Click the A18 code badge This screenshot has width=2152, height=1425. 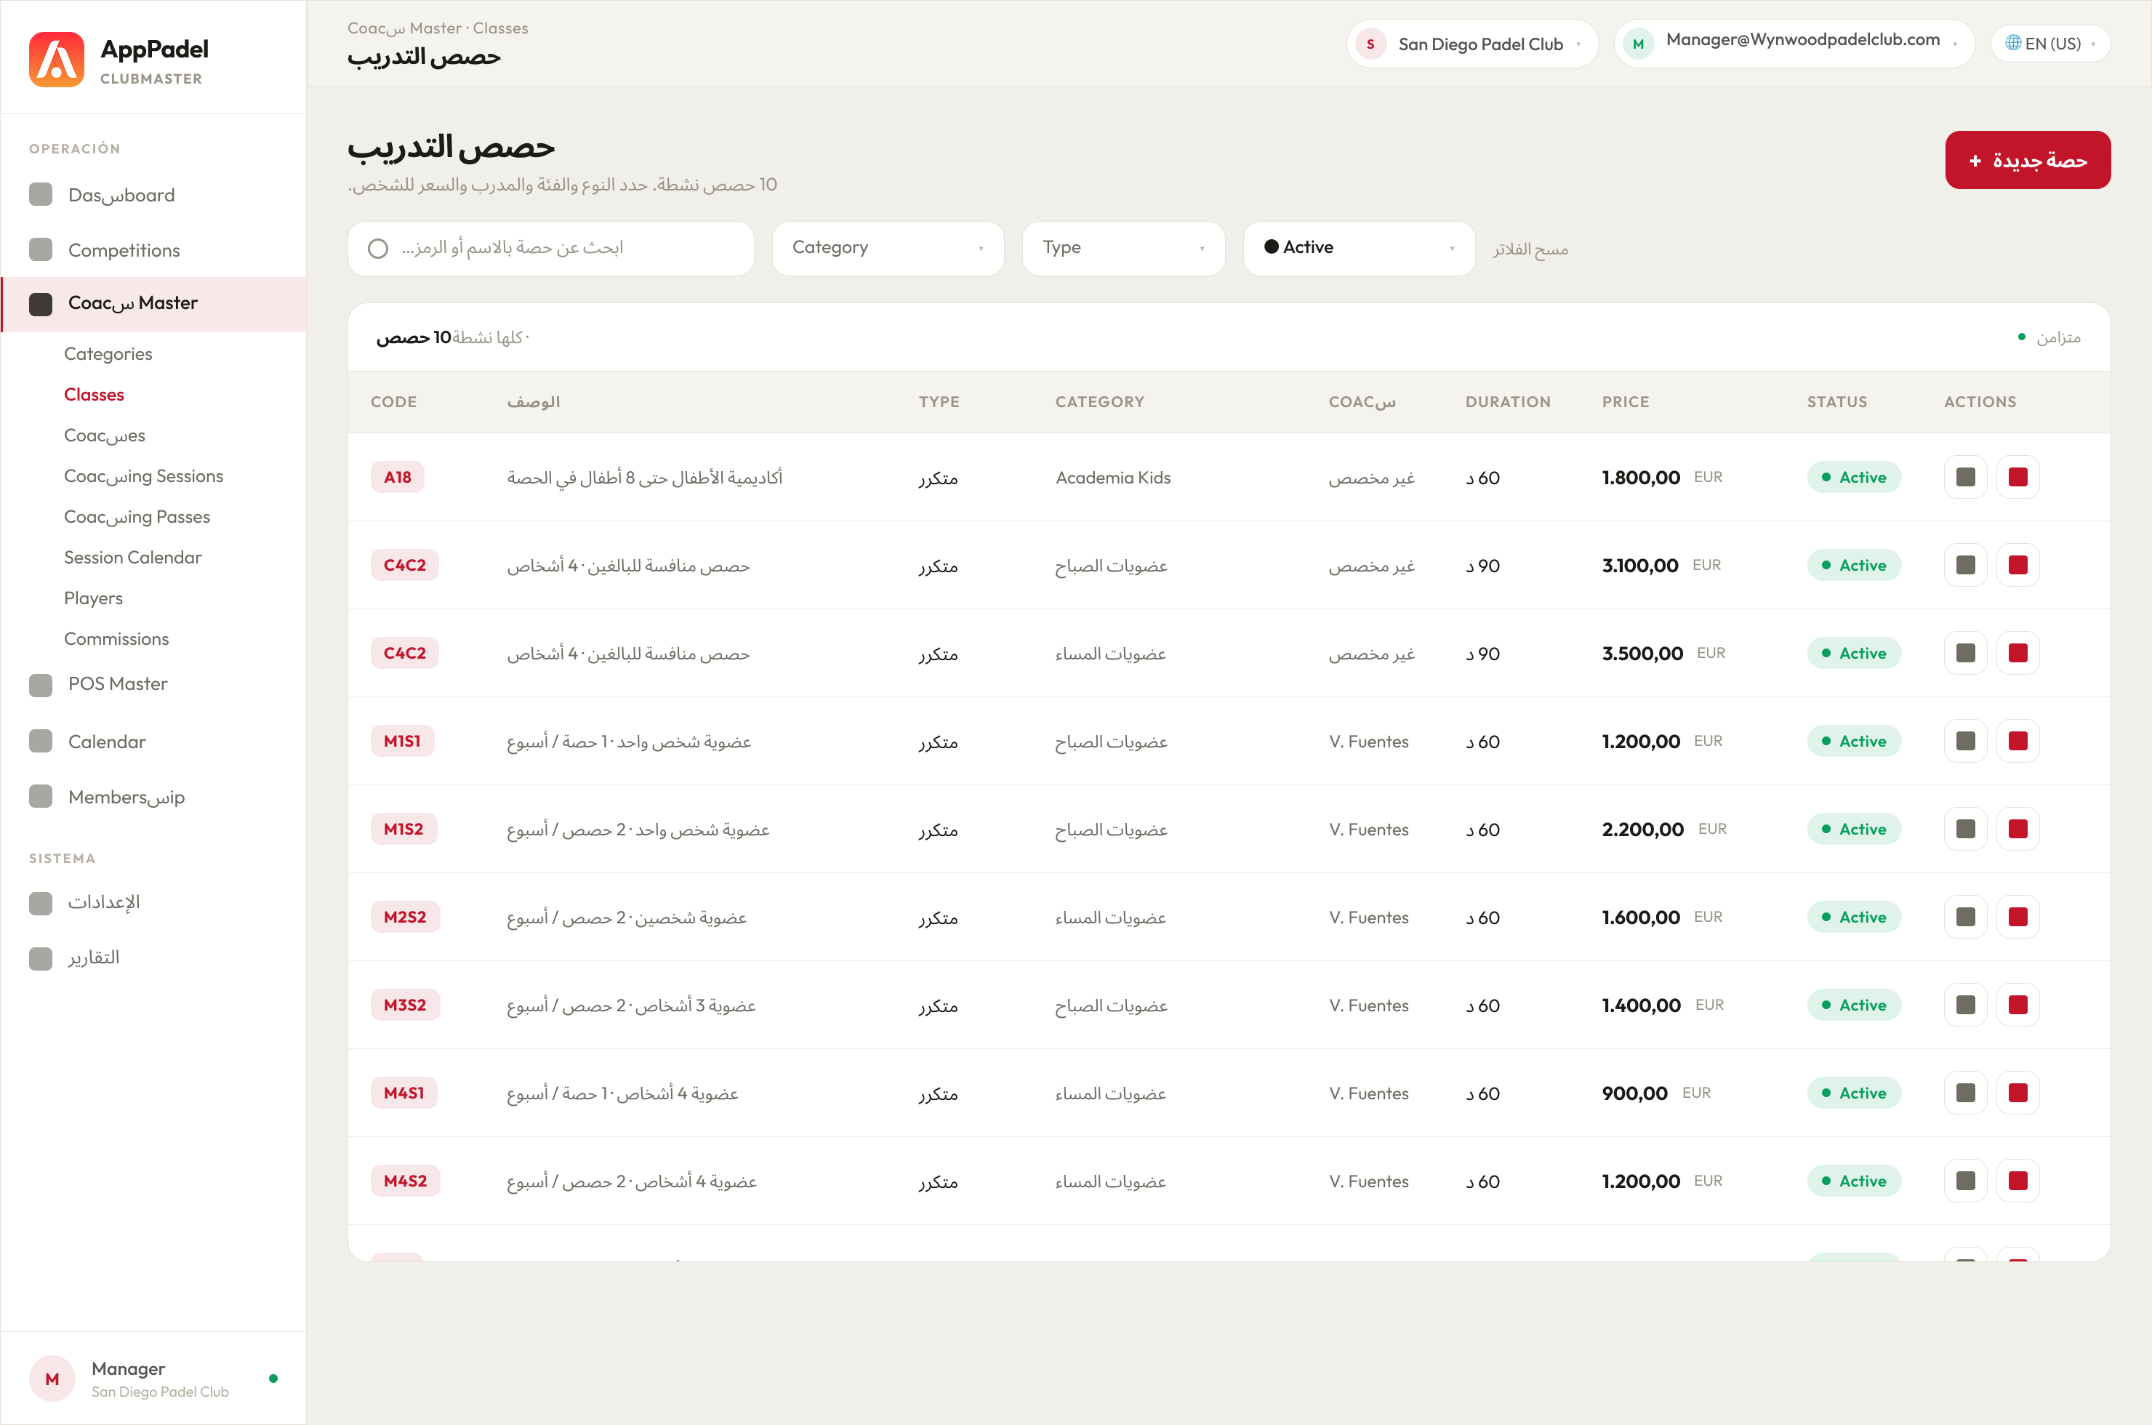[397, 477]
